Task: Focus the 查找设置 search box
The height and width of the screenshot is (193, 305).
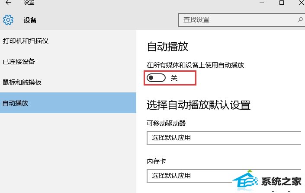Action: (238, 19)
